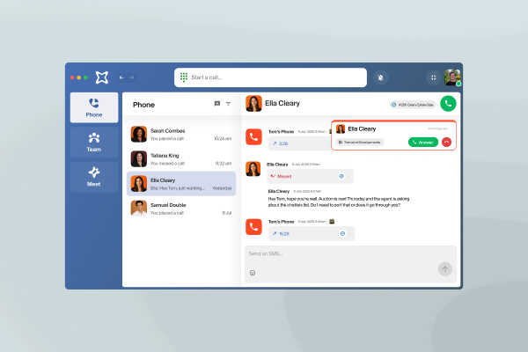The width and height of the screenshot is (528, 352).
Task: Go back with the left arrow
Action: tap(121, 77)
